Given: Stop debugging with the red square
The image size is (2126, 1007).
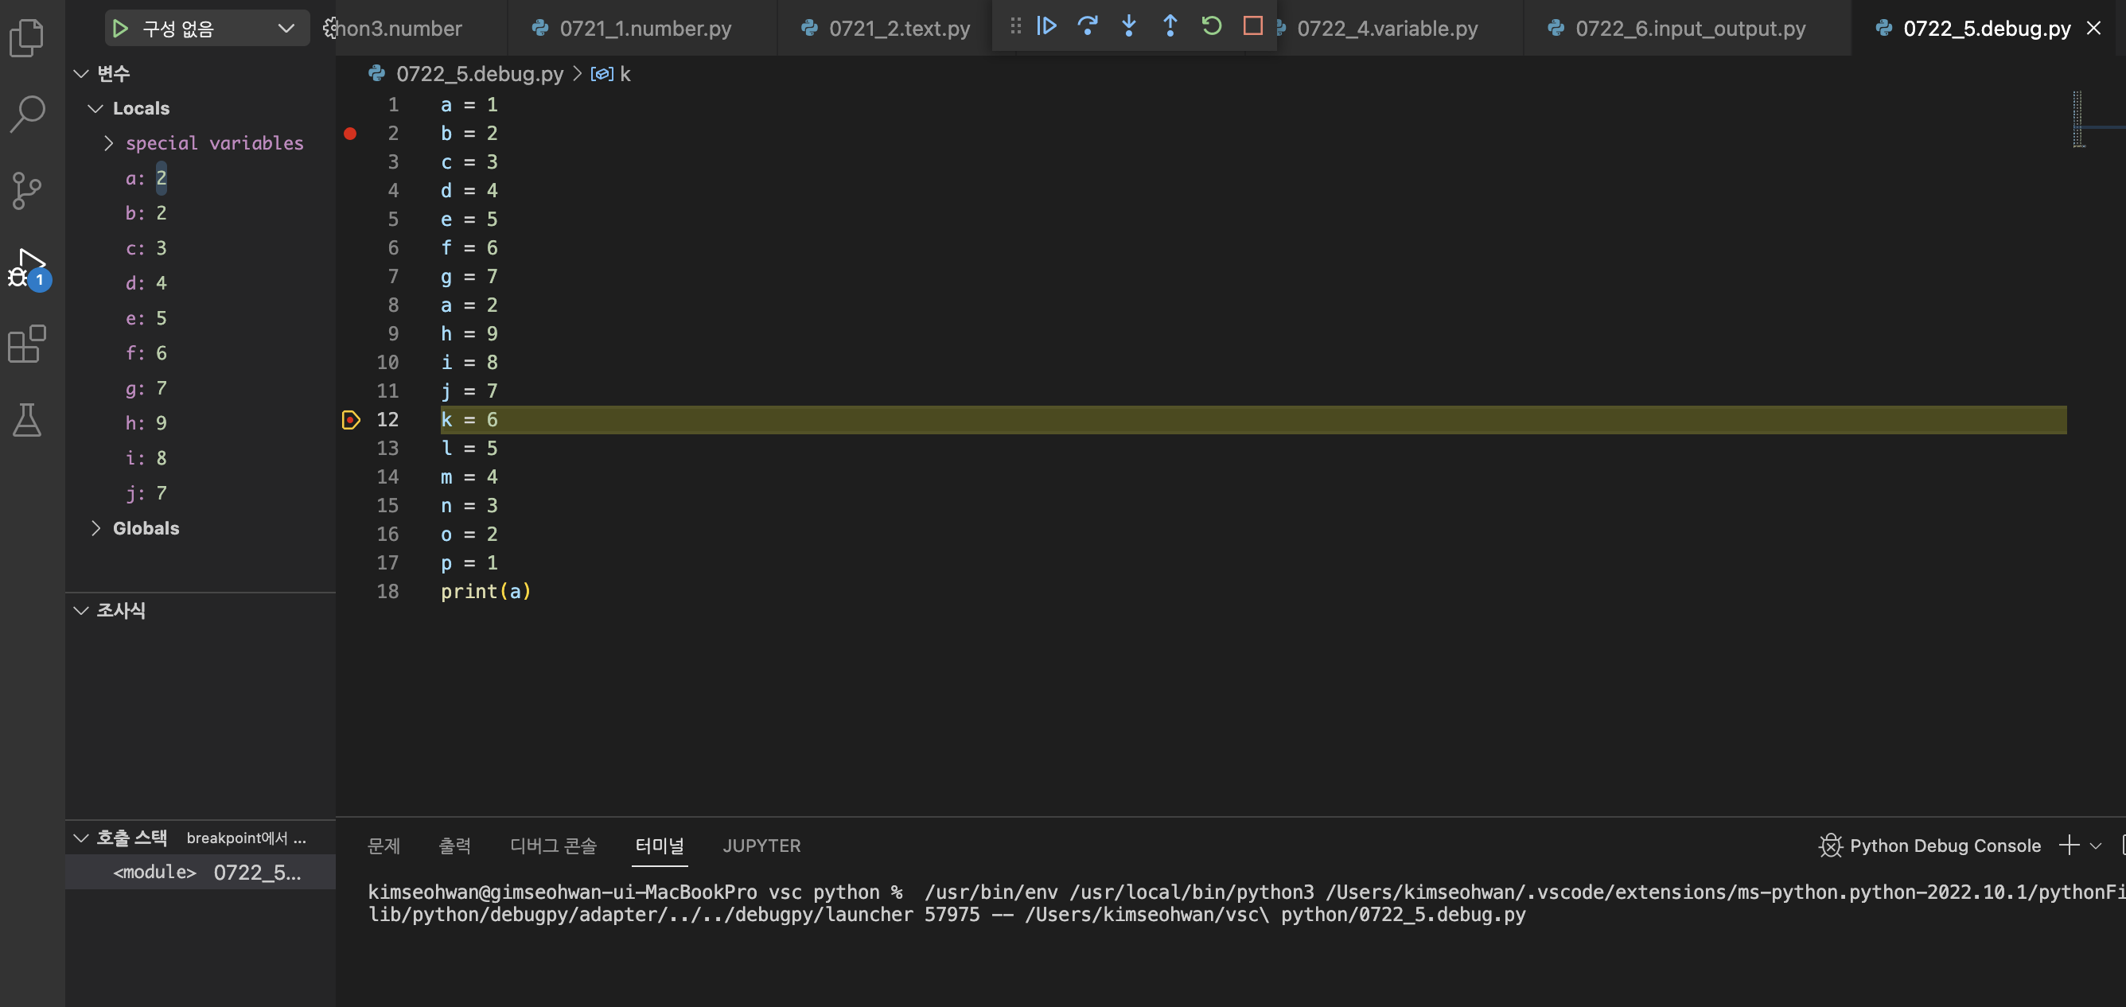Looking at the screenshot, I should [1253, 26].
